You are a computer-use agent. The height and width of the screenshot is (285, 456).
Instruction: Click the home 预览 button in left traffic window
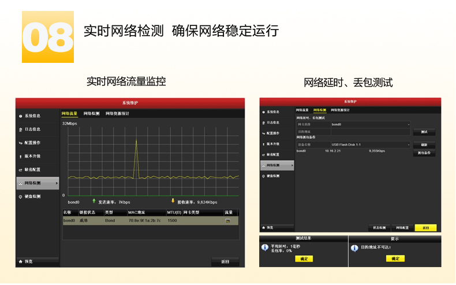pos(38,262)
